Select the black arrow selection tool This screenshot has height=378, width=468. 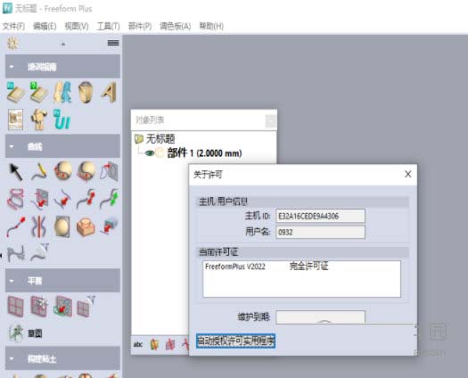[16, 172]
